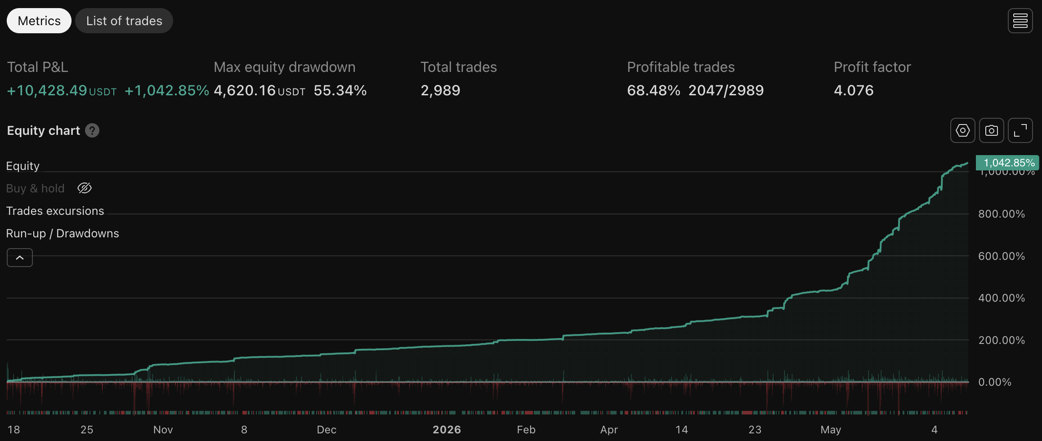
Task: Click the 25 date on time axis
Action: [x=87, y=430]
